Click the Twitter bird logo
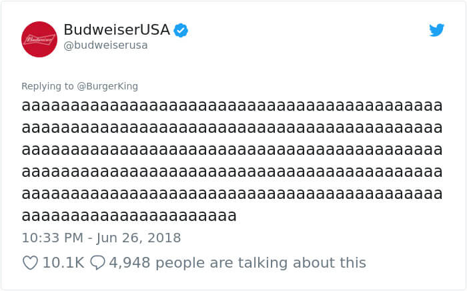This screenshot has width=467, height=291. tap(436, 30)
